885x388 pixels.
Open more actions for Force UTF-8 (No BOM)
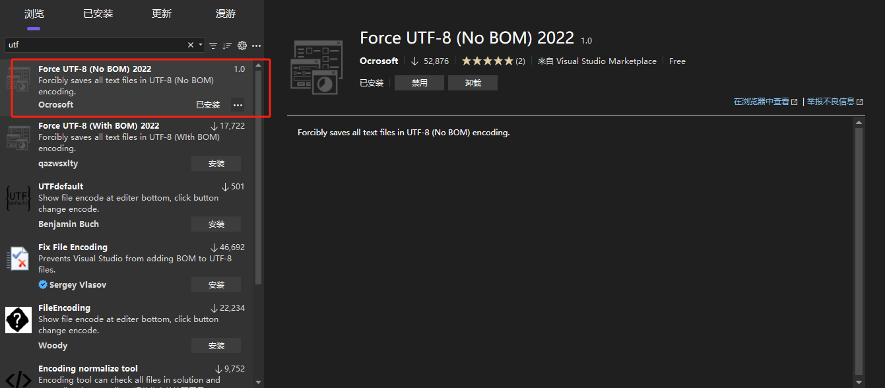(238, 105)
